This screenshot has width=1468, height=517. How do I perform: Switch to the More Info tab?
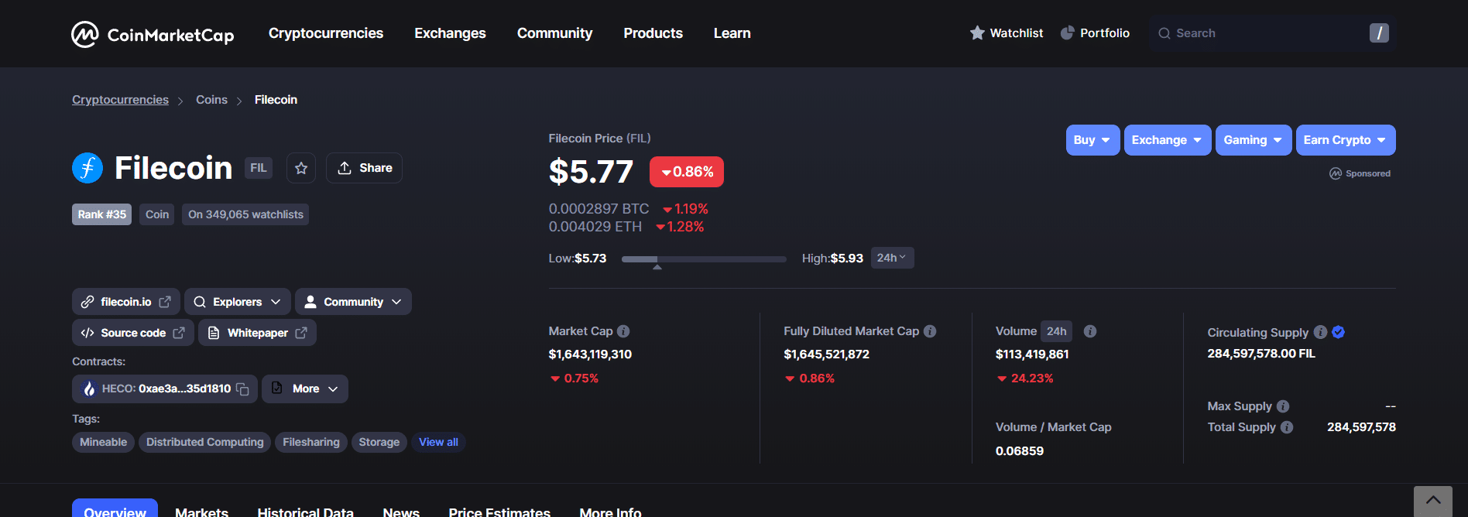[610, 511]
